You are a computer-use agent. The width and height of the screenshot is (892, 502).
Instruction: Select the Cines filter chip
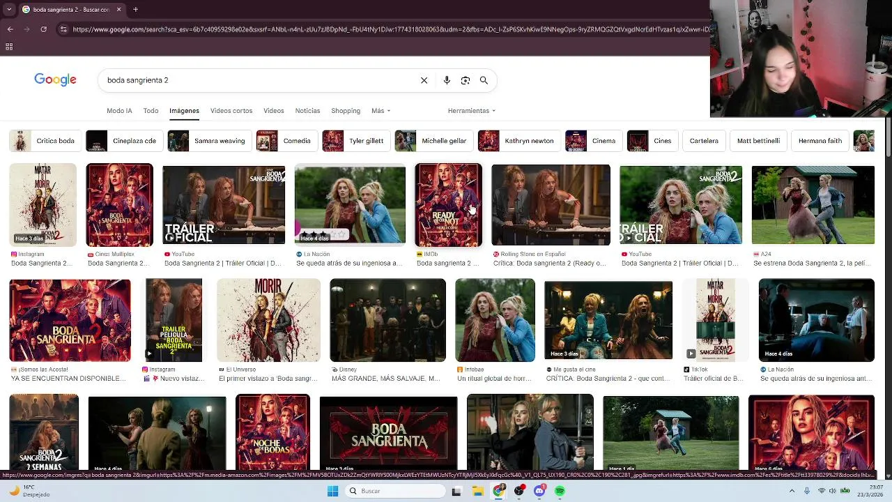tap(652, 141)
